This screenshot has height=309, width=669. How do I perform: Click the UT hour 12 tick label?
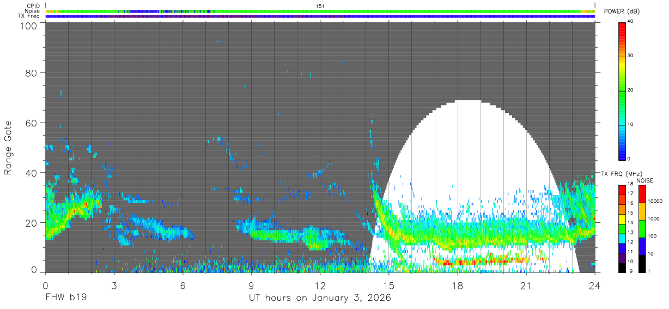point(320,286)
